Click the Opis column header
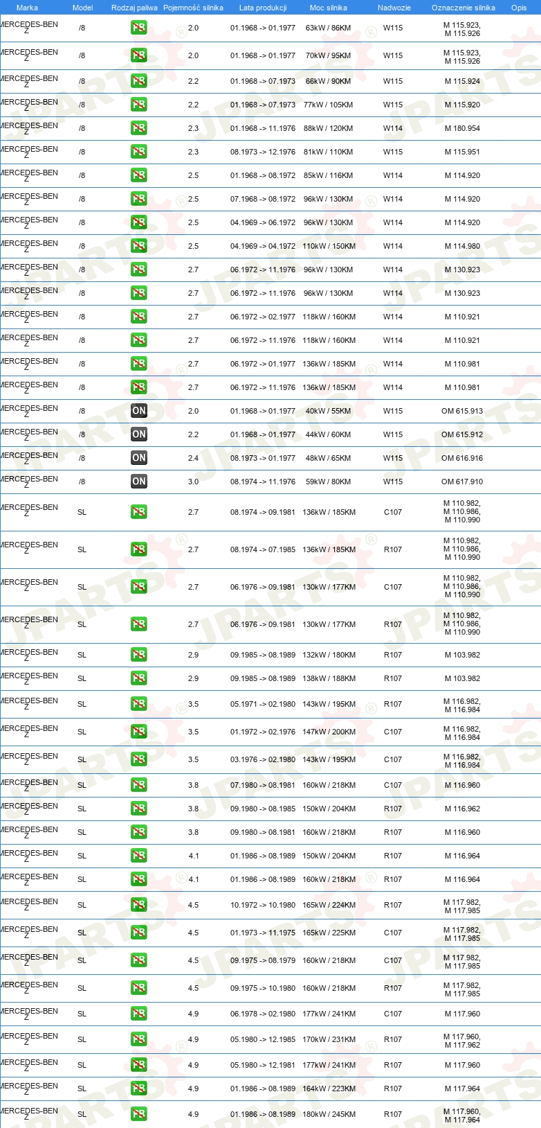 click(x=519, y=8)
